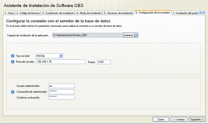208x124 pixels.
Task: Switch to the 1.- Inicio tab
Action: pos(9,13)
